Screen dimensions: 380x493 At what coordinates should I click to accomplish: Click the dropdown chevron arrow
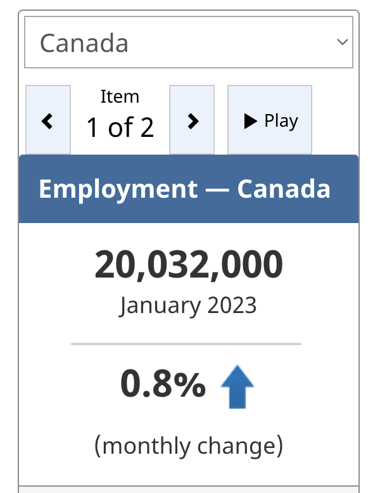click(342, 42)
